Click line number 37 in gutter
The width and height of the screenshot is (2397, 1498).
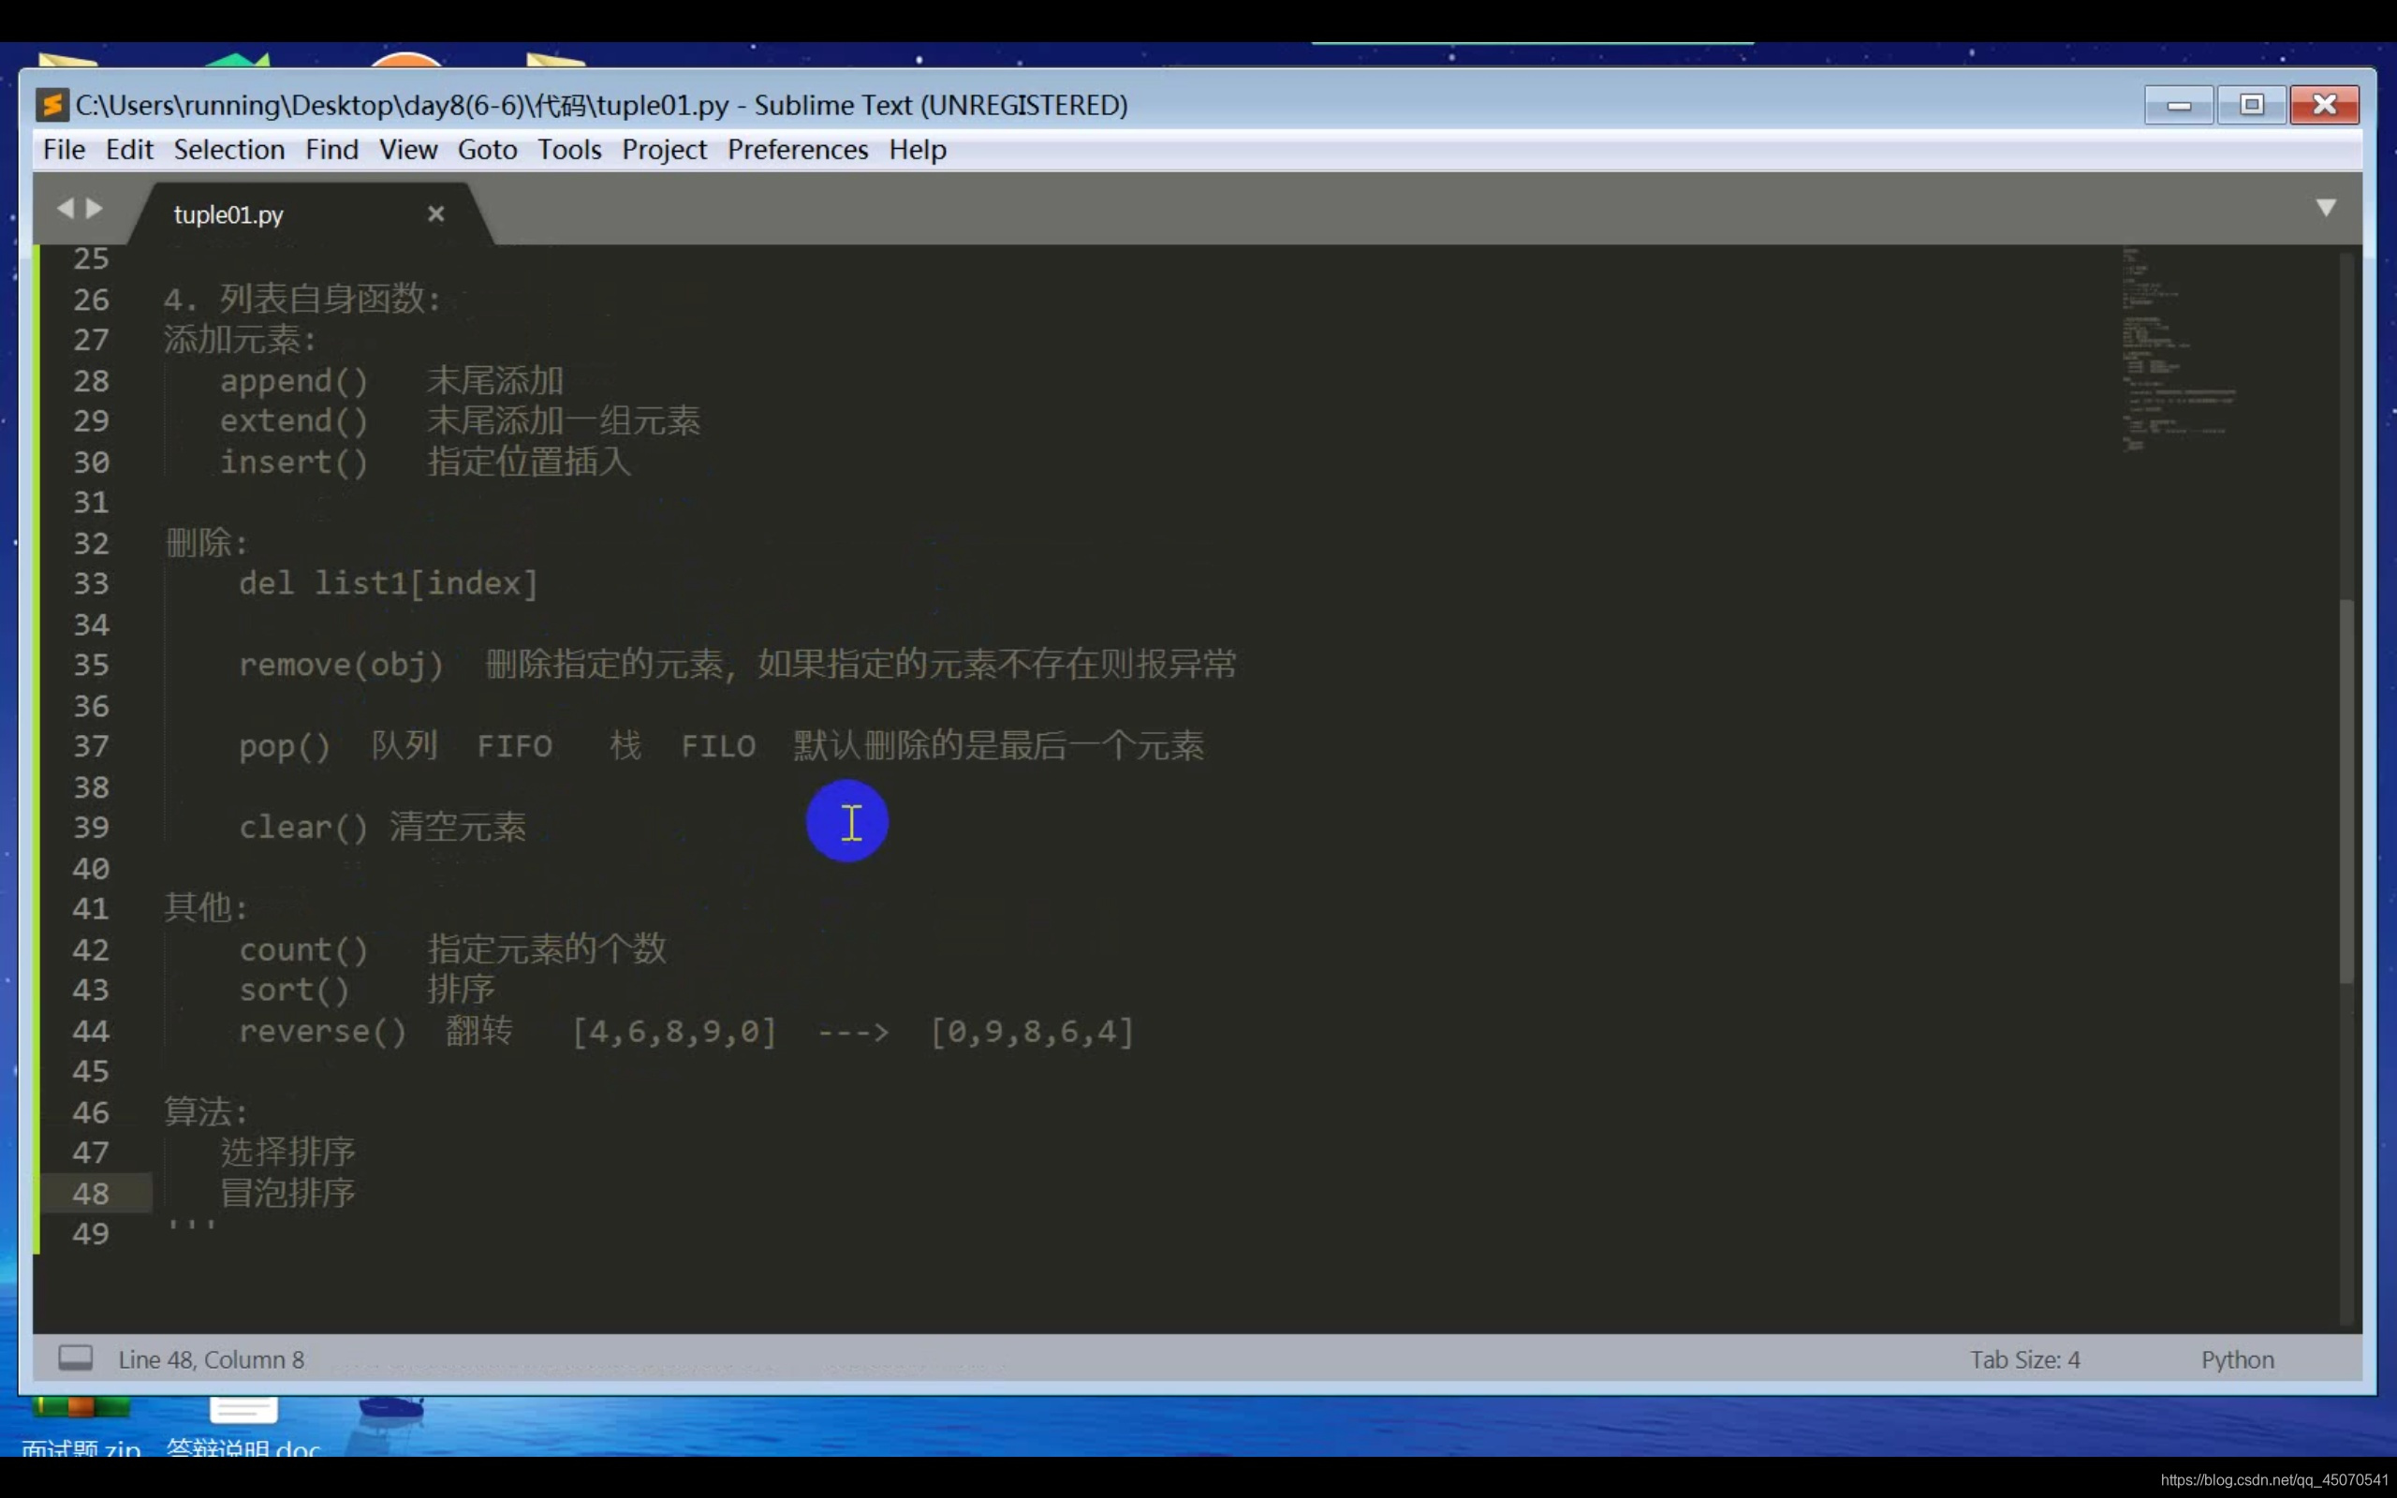coord(91,746)
